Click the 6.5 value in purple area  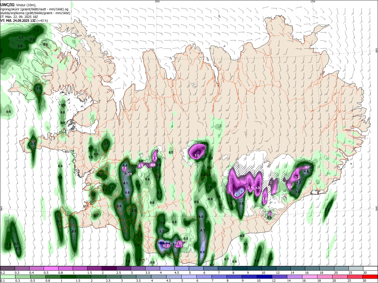click(237, 195)
